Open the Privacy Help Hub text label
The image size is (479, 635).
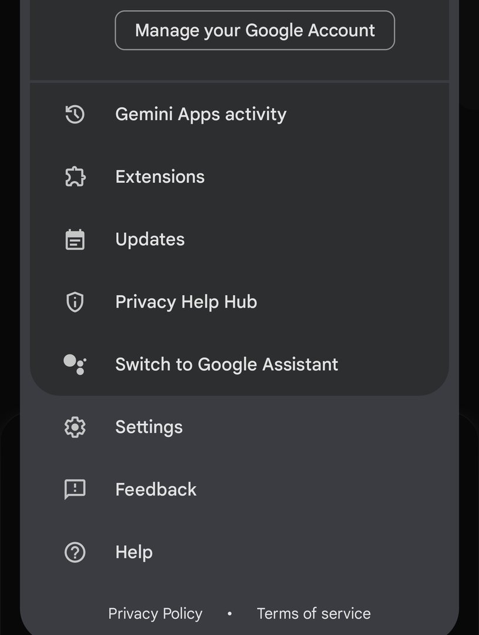(x=186, y=302)
